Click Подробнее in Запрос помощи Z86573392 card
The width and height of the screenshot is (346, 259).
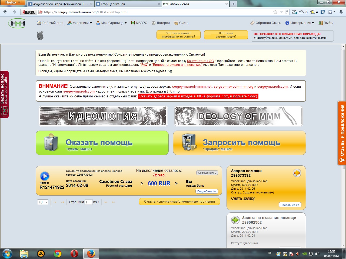point(290,205)
